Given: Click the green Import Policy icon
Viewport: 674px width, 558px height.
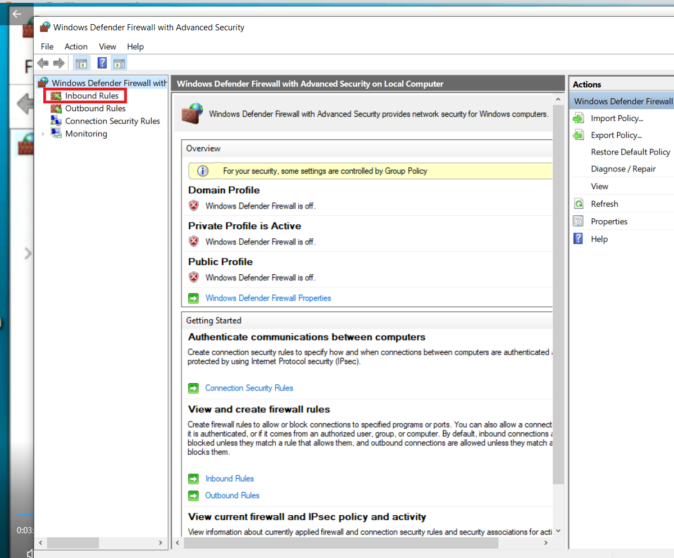Looking at the screenshot, I should pos(579,118).
